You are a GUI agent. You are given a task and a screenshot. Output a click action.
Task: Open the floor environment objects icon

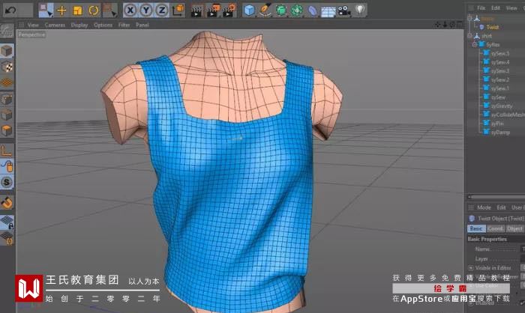click(x=328, y=11)
